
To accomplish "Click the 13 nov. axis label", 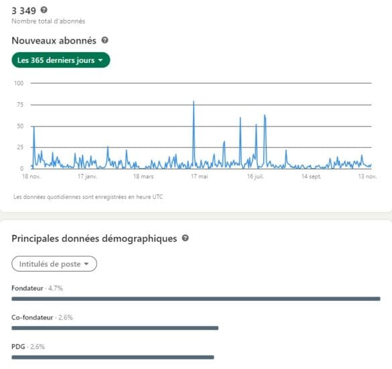I will [x=367, y=176].
